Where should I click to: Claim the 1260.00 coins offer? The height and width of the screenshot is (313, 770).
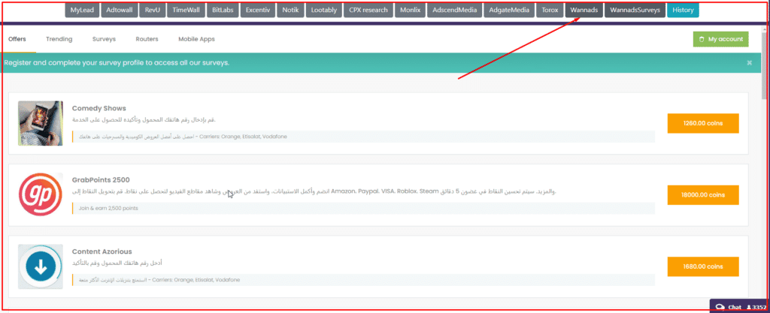coord(703,123)
